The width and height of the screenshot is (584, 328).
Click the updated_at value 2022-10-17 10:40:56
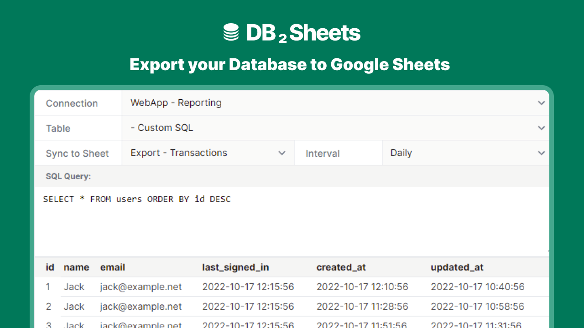pos(477,287)
